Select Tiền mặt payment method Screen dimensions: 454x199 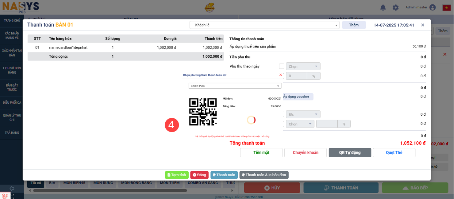[261, 153]
